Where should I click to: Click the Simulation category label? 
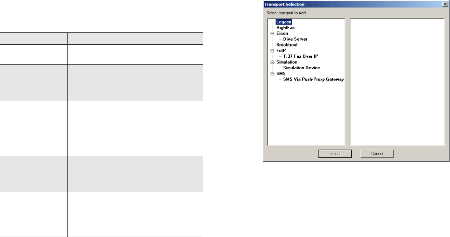tap(287, 62)
